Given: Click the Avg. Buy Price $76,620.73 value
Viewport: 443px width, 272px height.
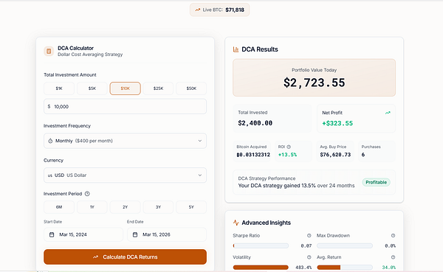Looking at the screenshot, I should pos(335,155).
